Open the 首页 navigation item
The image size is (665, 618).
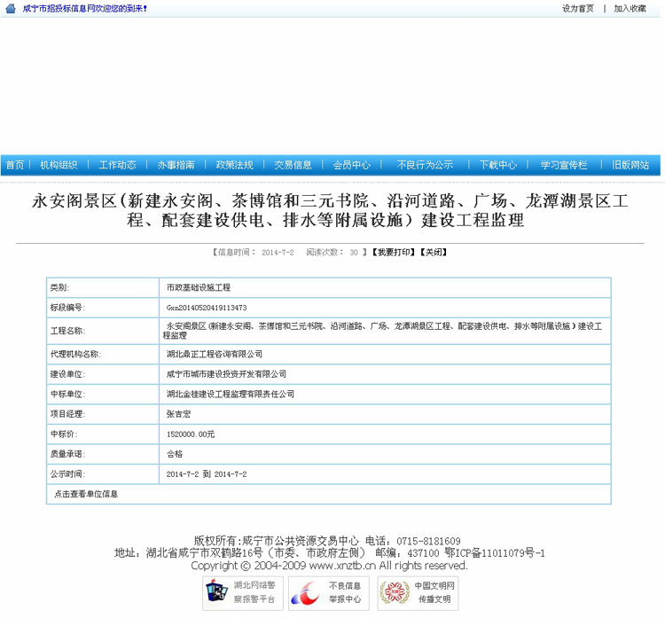15,165
